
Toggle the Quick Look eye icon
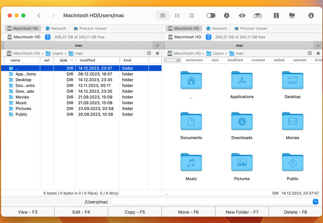pos(242,15)
